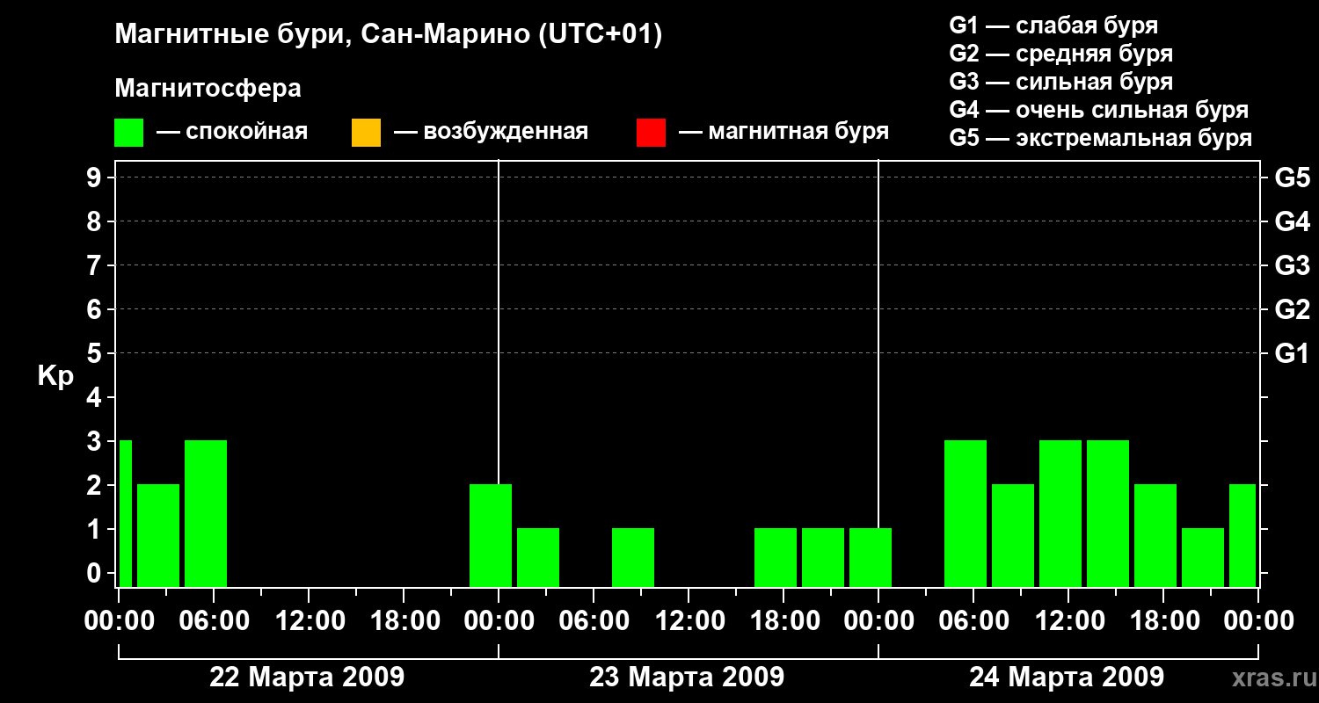Click the Kp 3 bar ending at 12:00 24 Марта

pyautogui.click(x=1060, y=513)
